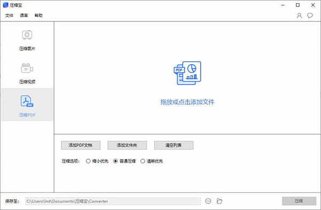Screen dimensions: 321x210
Task: Select the 普通压缩 radio option
Action: [x=116, y=161]
